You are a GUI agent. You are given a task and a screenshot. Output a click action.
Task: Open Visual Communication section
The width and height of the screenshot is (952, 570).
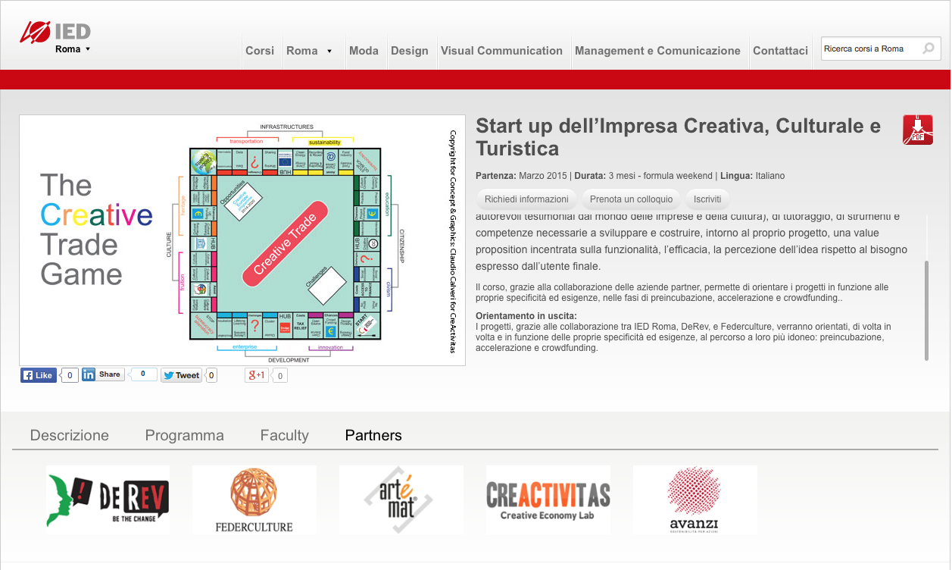(501, 51)
